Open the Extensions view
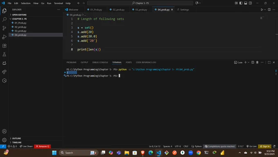The height and width of the screenshot is (157, 278). click(4, 46)
